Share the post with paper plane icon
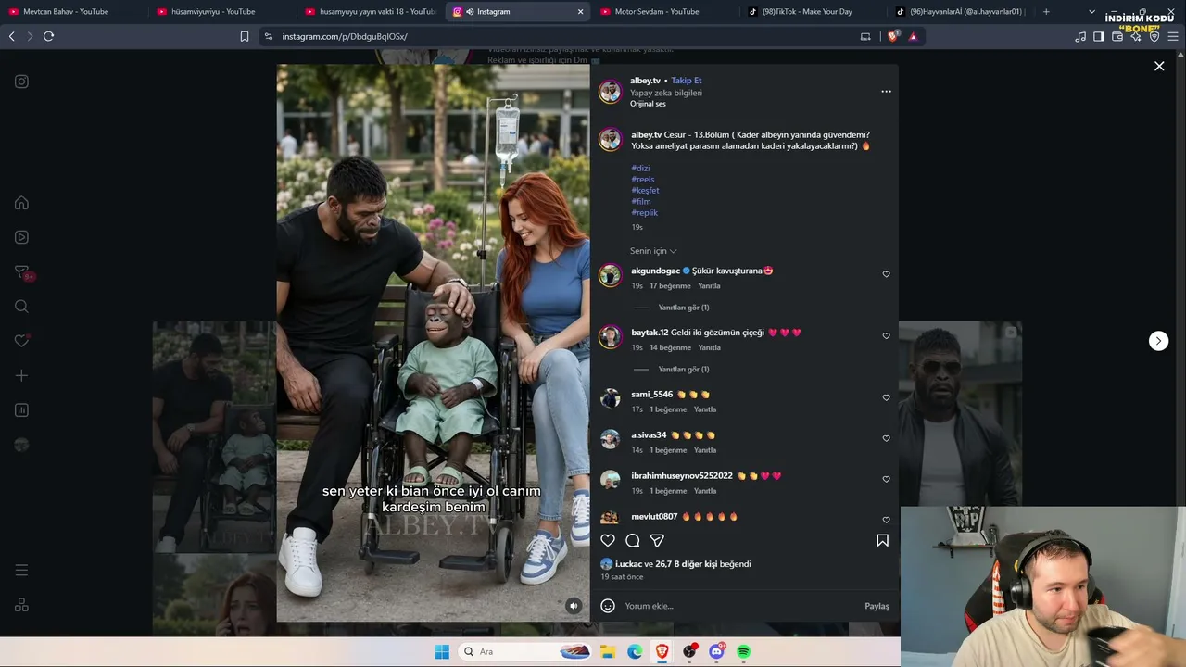Viewport: 1186px width, 667px height. coord(657,540)
